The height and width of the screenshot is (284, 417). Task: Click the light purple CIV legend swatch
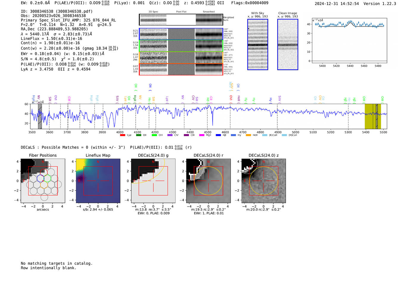click(170, 135)
